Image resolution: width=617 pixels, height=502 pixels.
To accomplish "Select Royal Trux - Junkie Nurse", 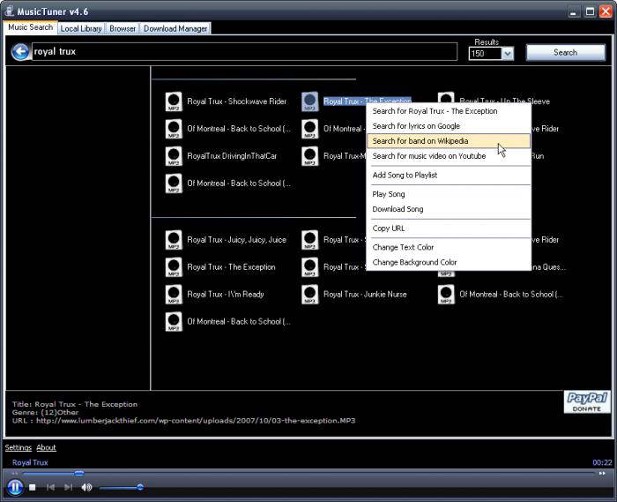I will tap(365, 295).
